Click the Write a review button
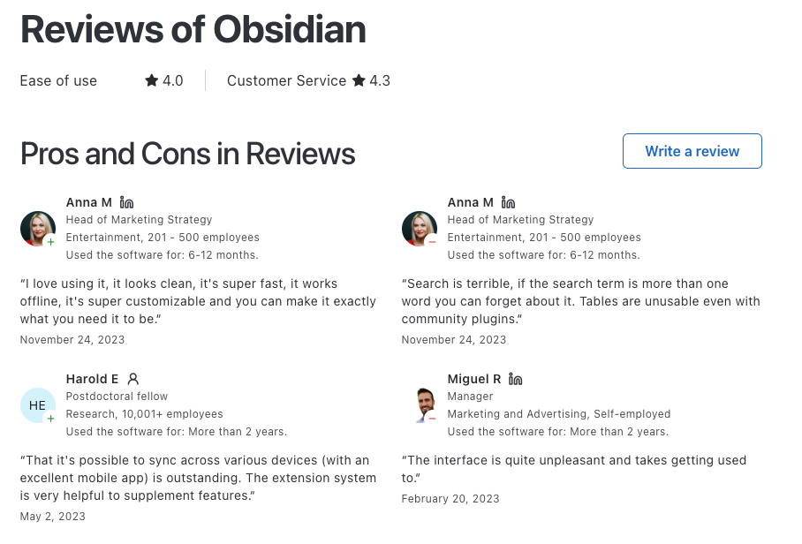Viewport: 802px width, 544px height. pyautogui.click(x=692, y=151)
